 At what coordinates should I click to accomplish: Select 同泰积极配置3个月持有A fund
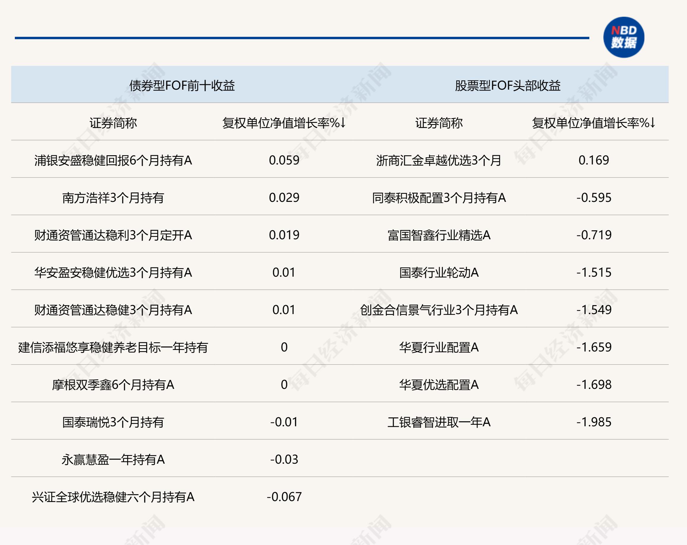pyautogui.click(x=439, y=198)
